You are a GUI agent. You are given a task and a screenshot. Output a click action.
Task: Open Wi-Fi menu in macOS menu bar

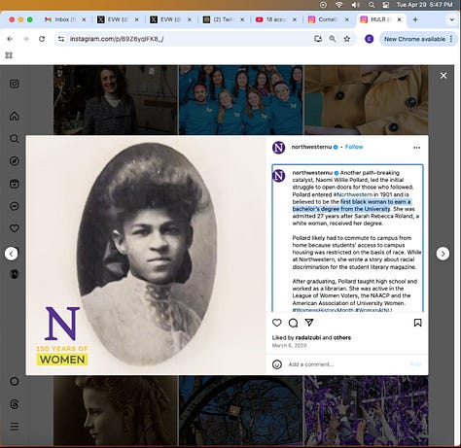coord(339,5)
